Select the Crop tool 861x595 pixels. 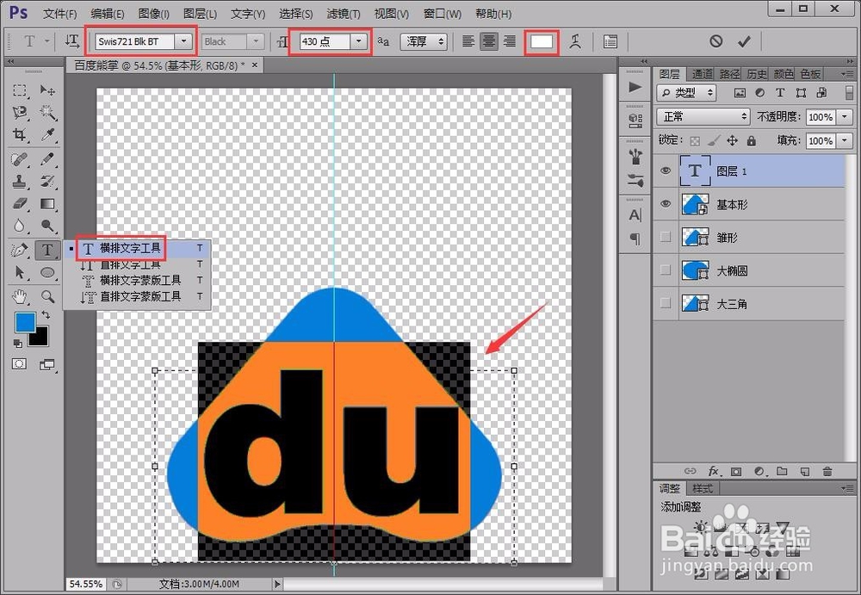(20, 134)
